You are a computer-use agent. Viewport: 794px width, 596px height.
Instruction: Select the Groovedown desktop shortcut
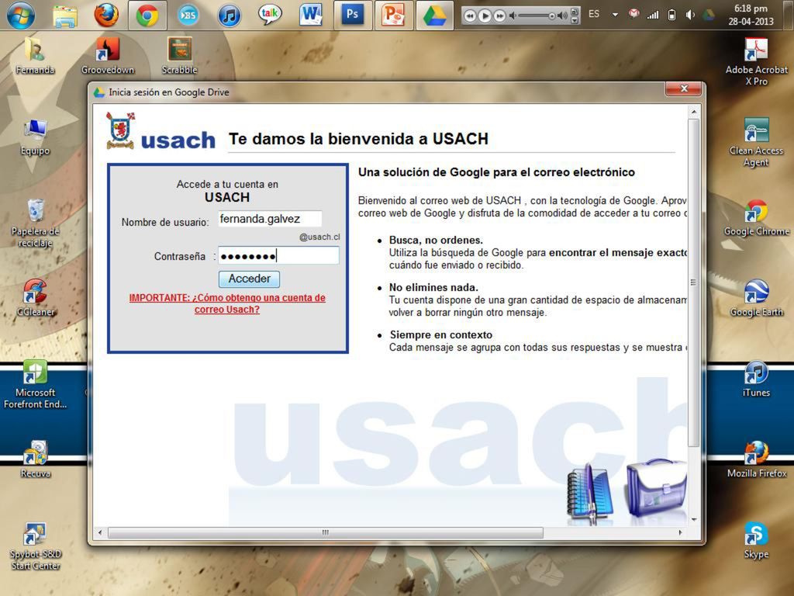[x=107, y=56]
